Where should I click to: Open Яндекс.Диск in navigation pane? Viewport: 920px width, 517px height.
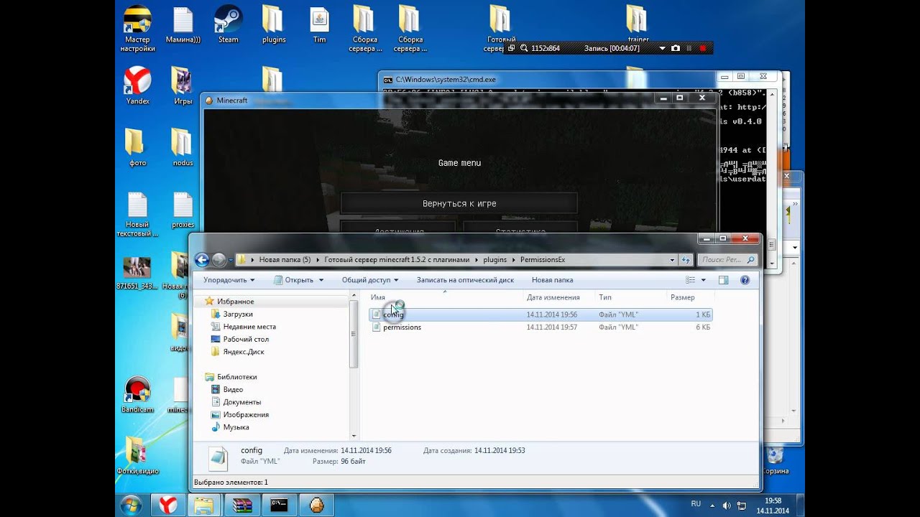(243, 352)
